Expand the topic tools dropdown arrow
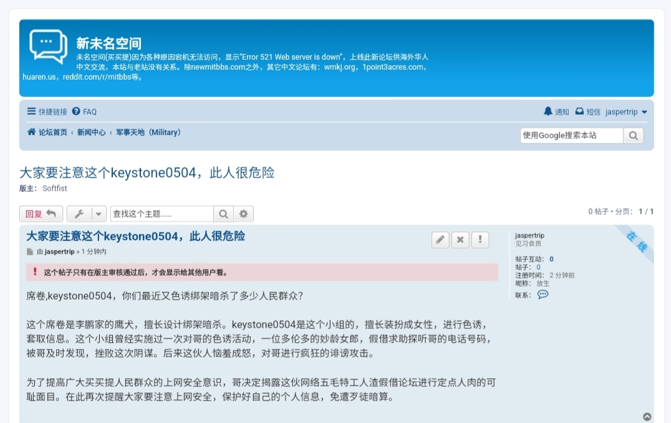Viewport: 671px width, 423px height. tap(99, 214)
